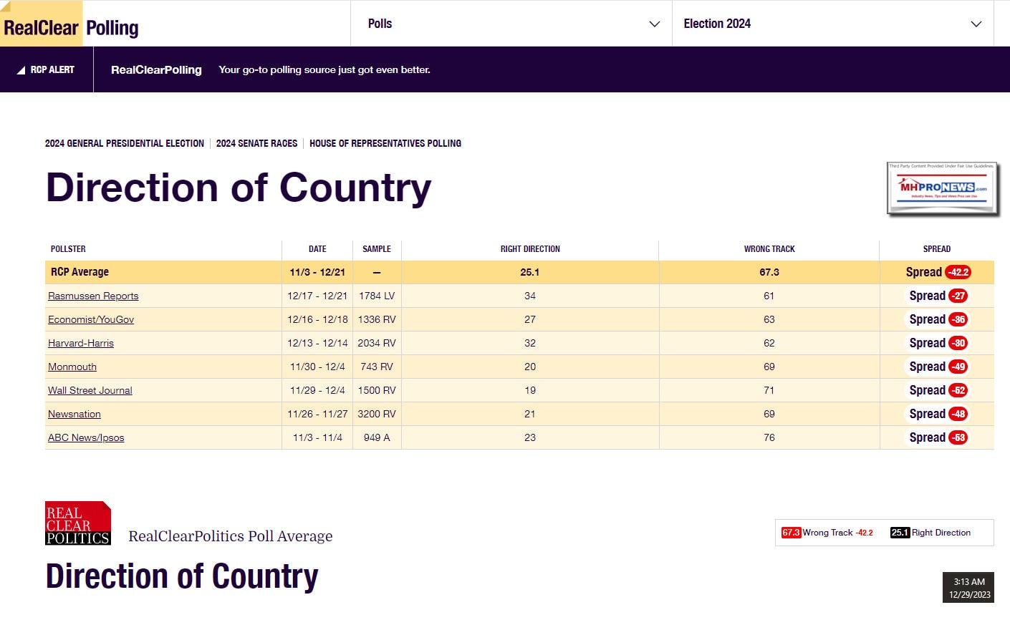The height and width of the screenshot is (620, 1010).
Task: Click the Pollster column header
Action: [x=68, y=249]
